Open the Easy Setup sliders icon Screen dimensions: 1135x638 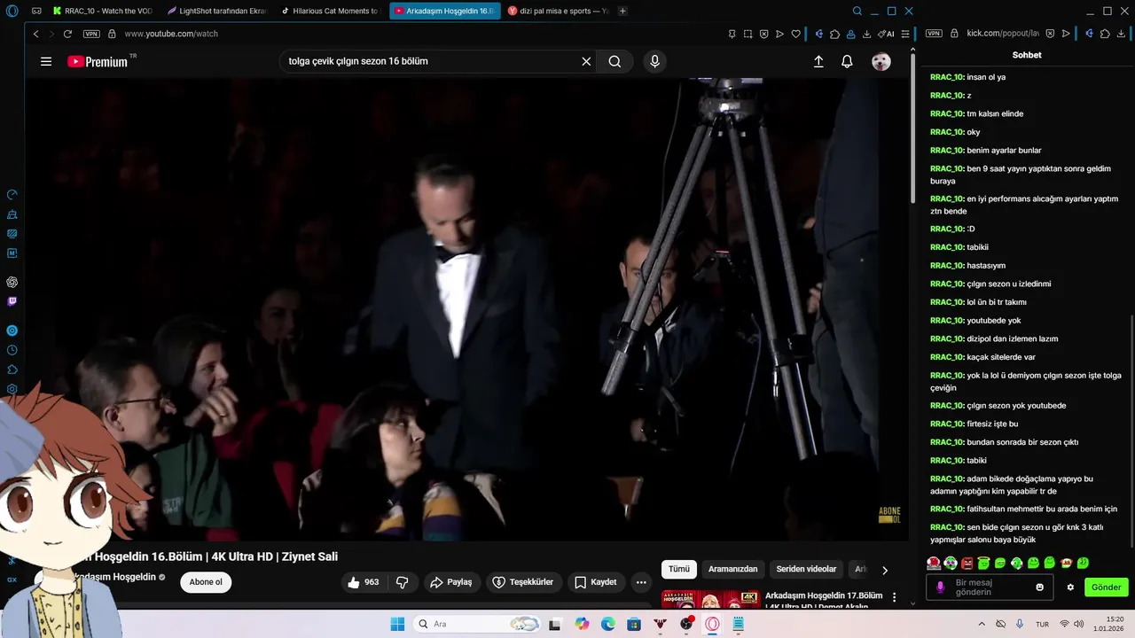[904, 34]
